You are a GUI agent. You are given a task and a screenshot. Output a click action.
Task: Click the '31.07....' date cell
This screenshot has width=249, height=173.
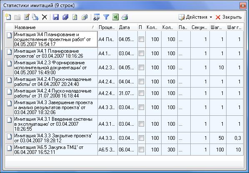(x=127, y=93)
